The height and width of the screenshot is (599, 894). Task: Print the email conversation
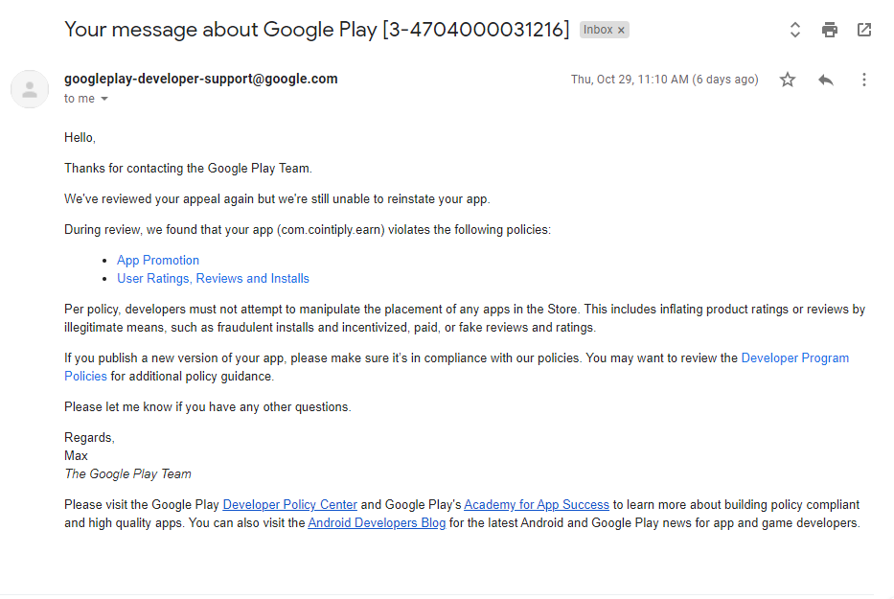tap(830, 30)
